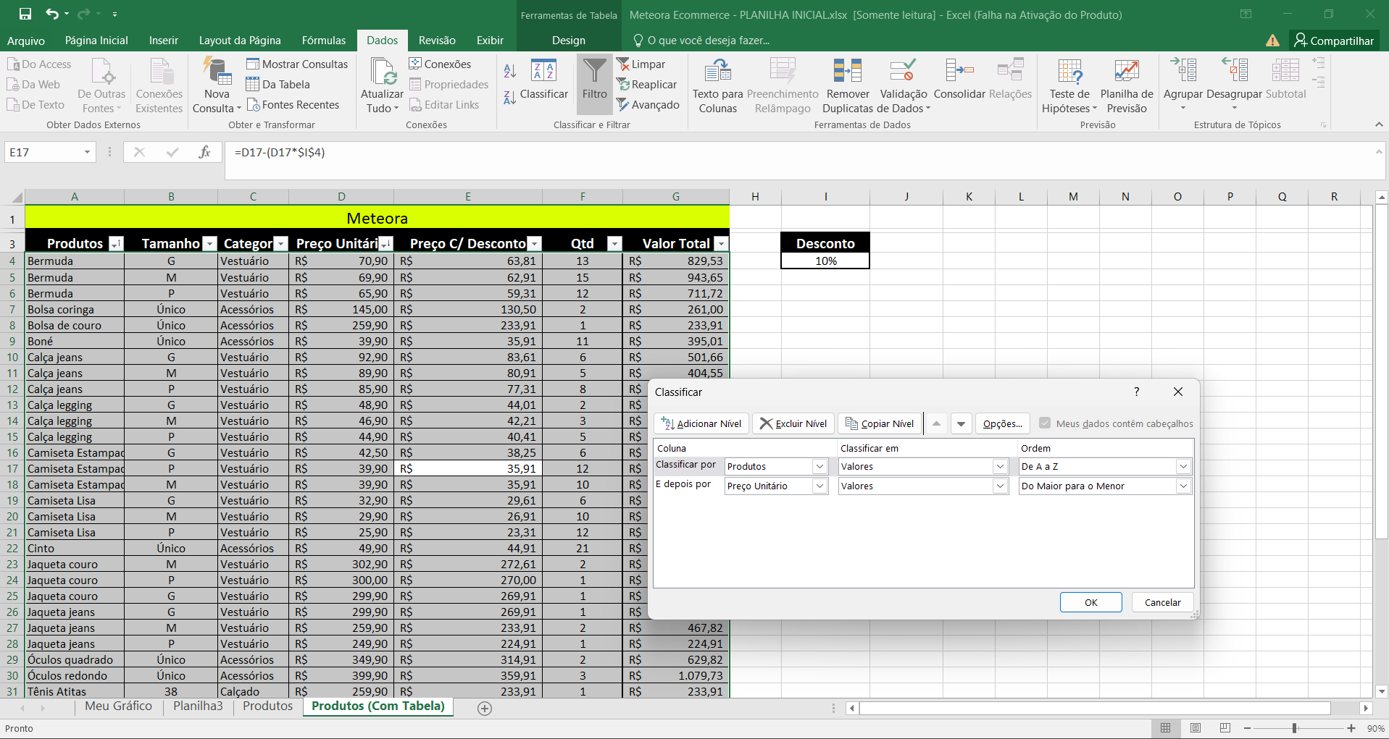1389x739 pixels.
Task: Click Excluir Nível button
Action: tap(793, 423)
